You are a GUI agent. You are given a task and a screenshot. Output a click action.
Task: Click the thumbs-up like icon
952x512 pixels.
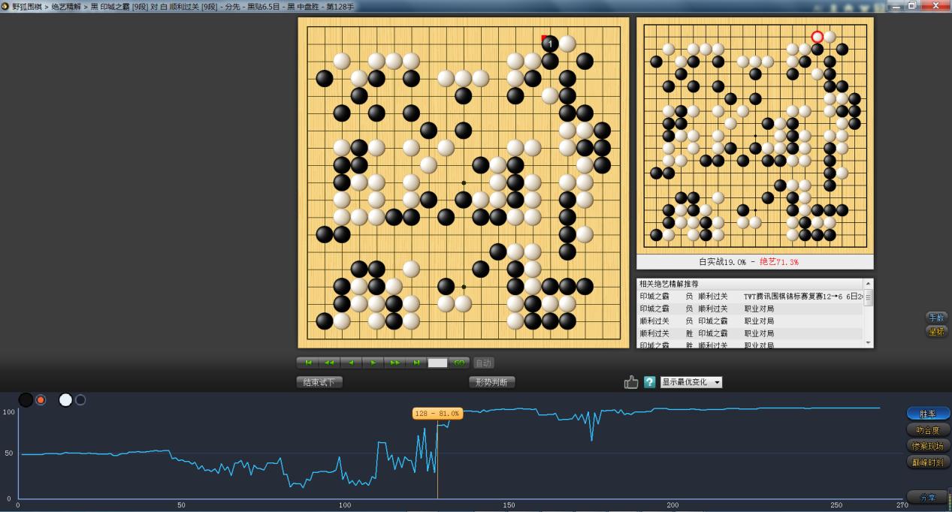point(631,382)
